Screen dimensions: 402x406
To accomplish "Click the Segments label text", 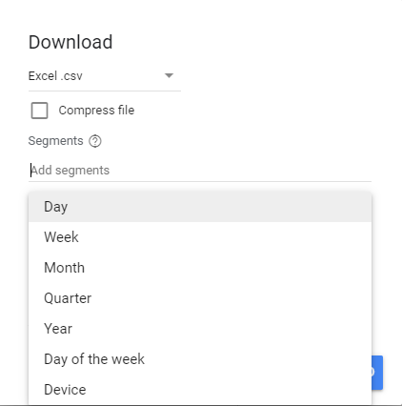I will 55,141.
